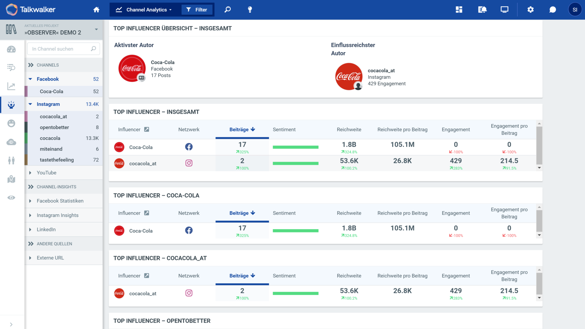Click cocacola_at sentiment bar in Insgesamt table

tap(296, 164)
